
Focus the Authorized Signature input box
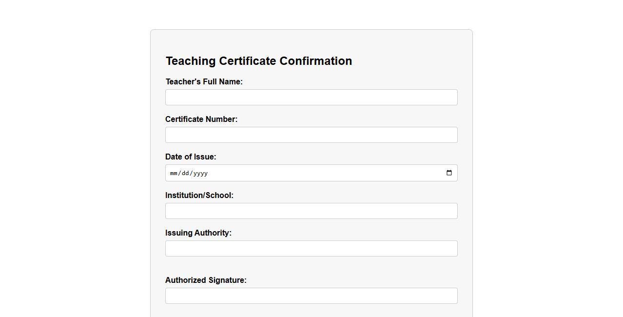[x=311, y=296]
